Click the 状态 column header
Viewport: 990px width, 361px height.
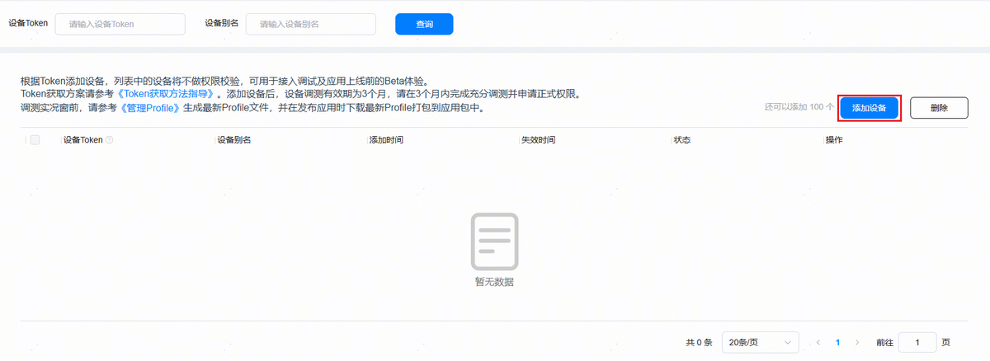point(681,140)
